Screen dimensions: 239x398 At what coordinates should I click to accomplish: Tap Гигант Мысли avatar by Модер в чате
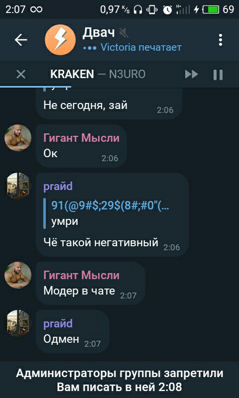[x=18, y=275]
